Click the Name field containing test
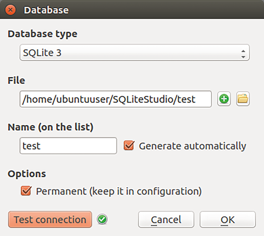The width and height of the screenshot is (264, 236). (68, 145)
